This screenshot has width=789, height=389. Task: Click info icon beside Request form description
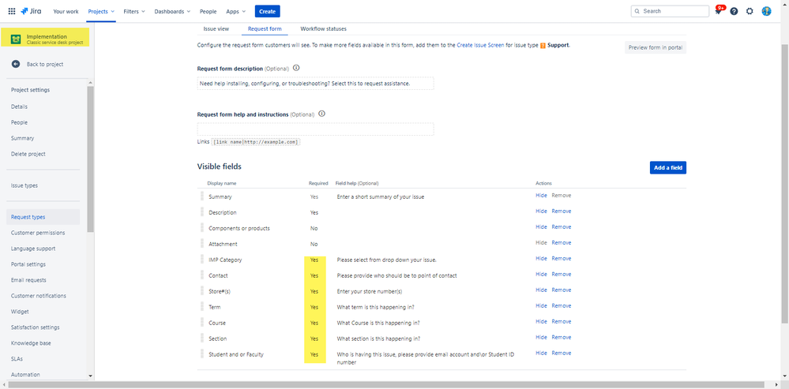(x=296, y=68)
